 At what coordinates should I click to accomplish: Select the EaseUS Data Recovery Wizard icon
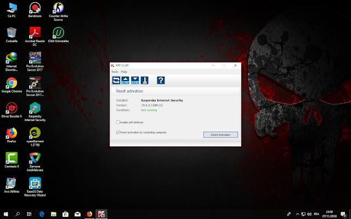(x=35, y=187)
